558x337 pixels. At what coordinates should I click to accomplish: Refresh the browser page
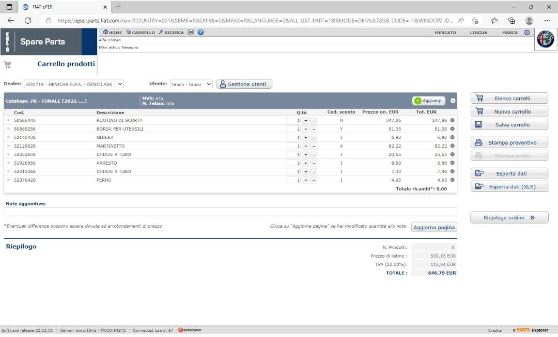(28, 21)
